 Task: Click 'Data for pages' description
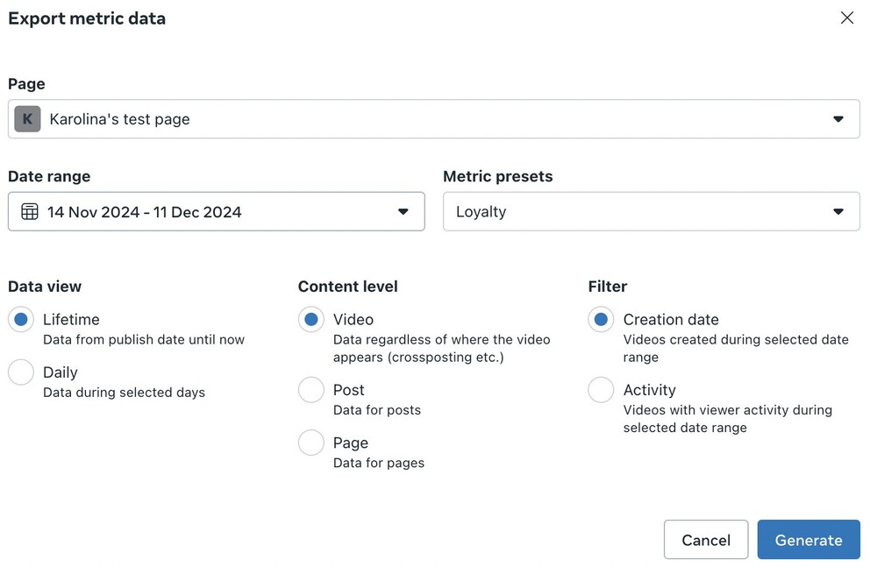point(379,463)
